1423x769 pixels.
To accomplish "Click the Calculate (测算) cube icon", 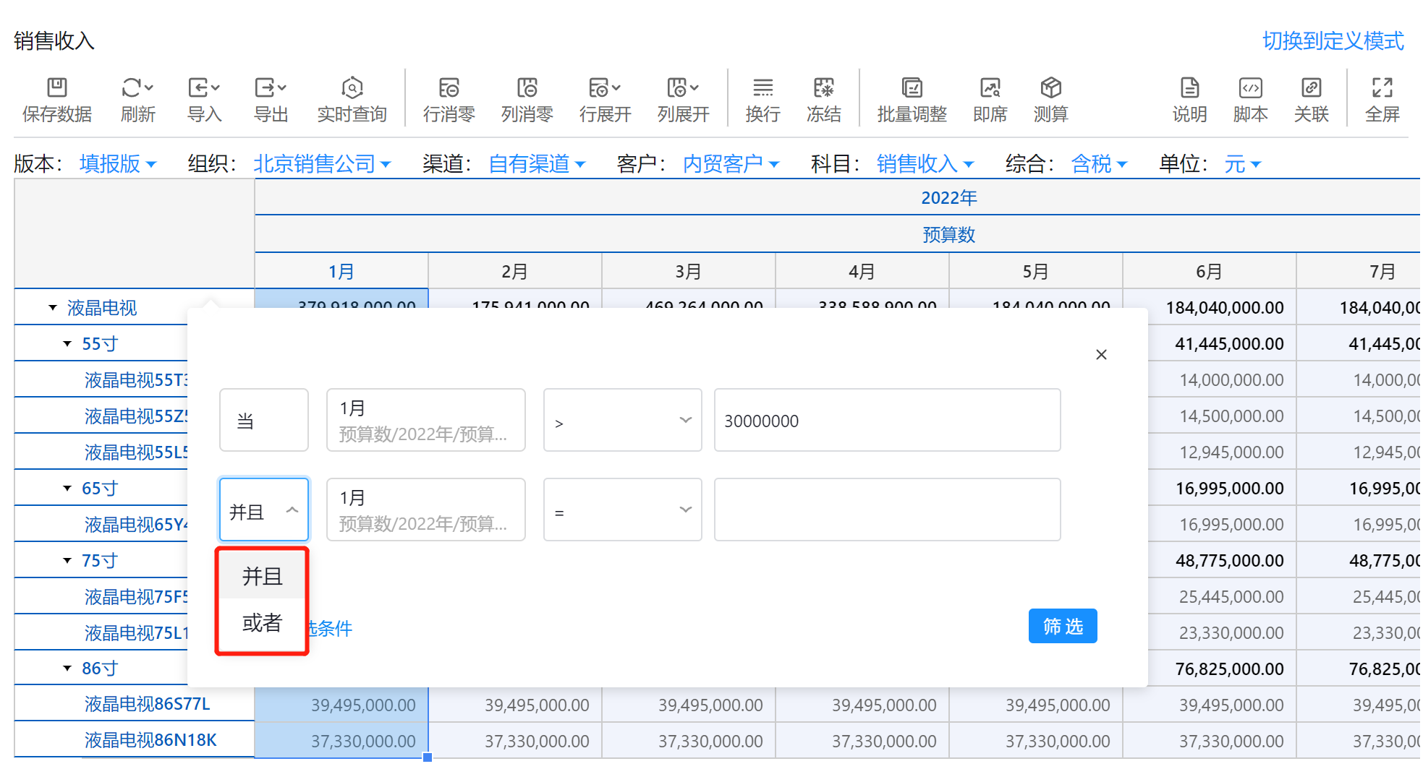I will click(x=1050, y=88).
